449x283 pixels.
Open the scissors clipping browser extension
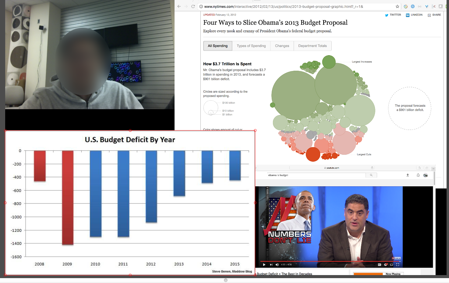pos(433,6)
